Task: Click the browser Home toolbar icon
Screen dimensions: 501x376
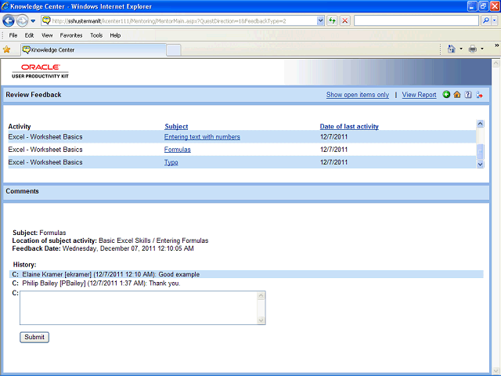Action: point(451,49)
